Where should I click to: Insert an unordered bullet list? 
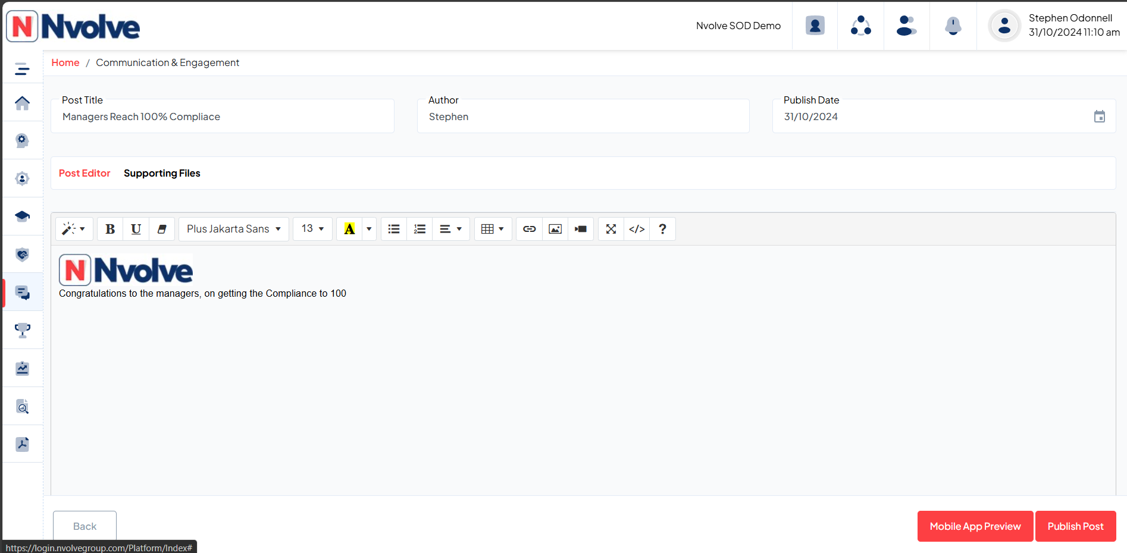tap(394, 229)
